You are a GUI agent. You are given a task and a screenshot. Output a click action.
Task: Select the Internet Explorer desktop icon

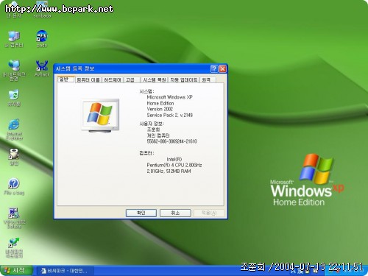[x=14, y=130]
